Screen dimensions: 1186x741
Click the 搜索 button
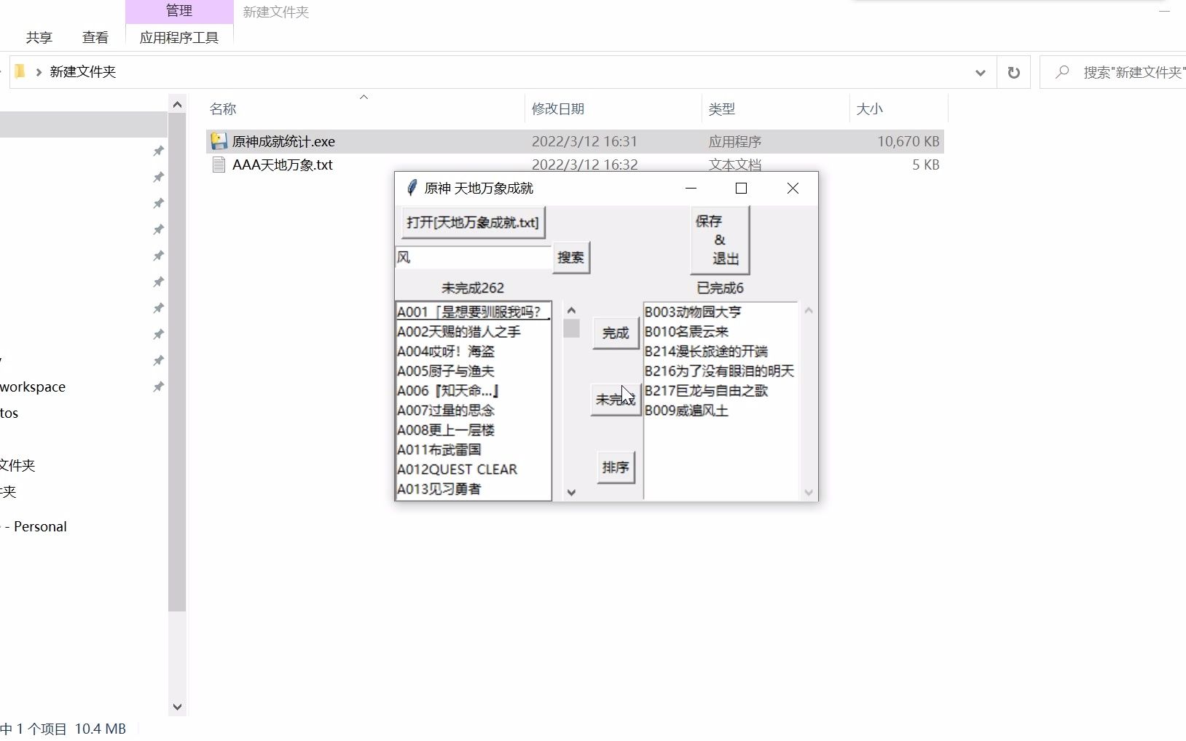(571, 257)
